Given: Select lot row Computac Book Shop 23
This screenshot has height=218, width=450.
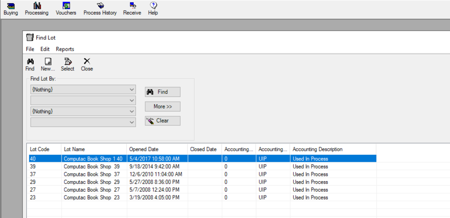Looking at the screenshot, I should (203, 197).
